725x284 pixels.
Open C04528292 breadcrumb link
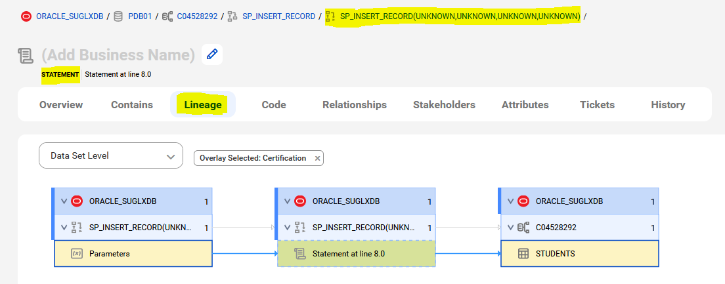pos(198,16)
